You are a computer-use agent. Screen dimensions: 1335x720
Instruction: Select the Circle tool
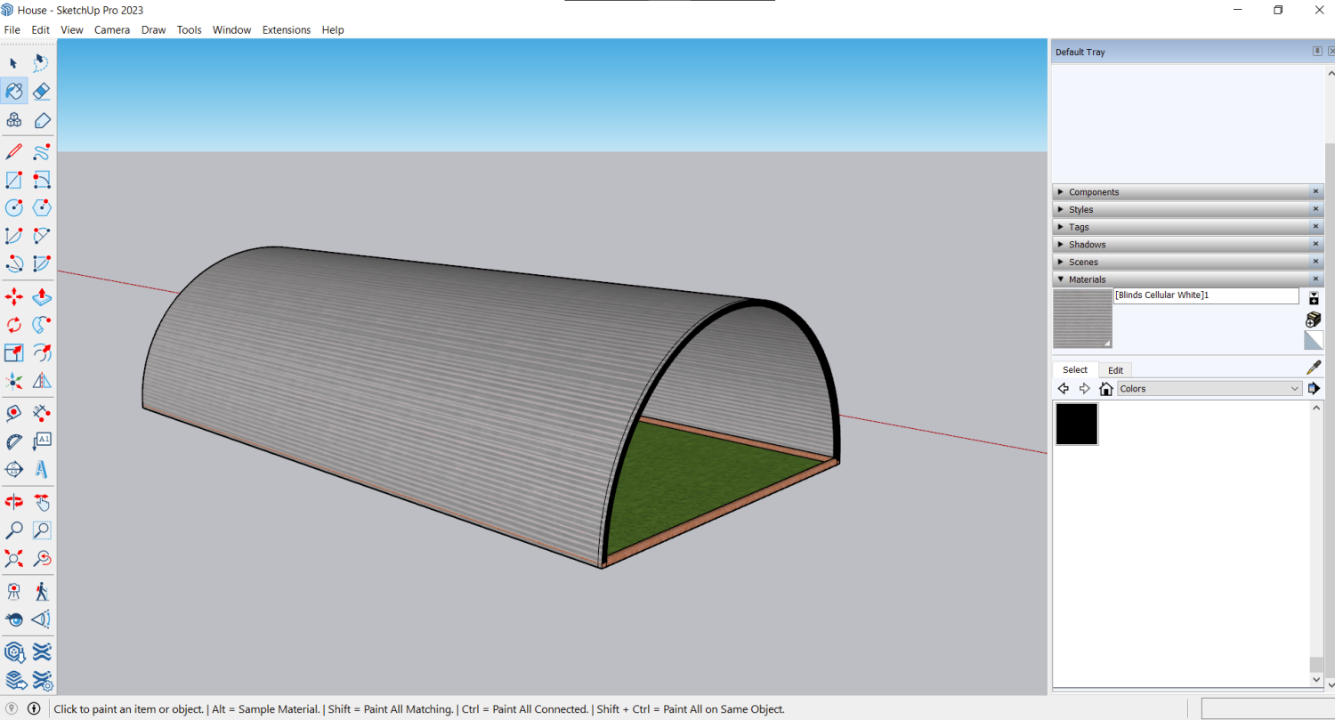[13, 207]
